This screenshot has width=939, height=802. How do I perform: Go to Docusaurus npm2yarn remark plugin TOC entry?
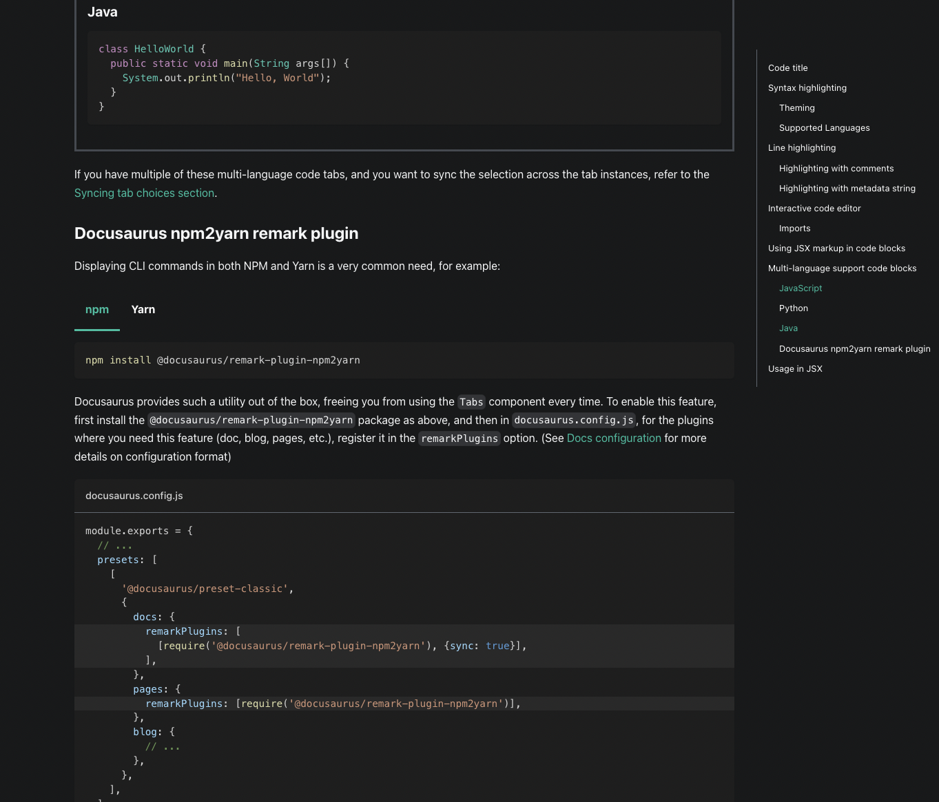(855, 349)
